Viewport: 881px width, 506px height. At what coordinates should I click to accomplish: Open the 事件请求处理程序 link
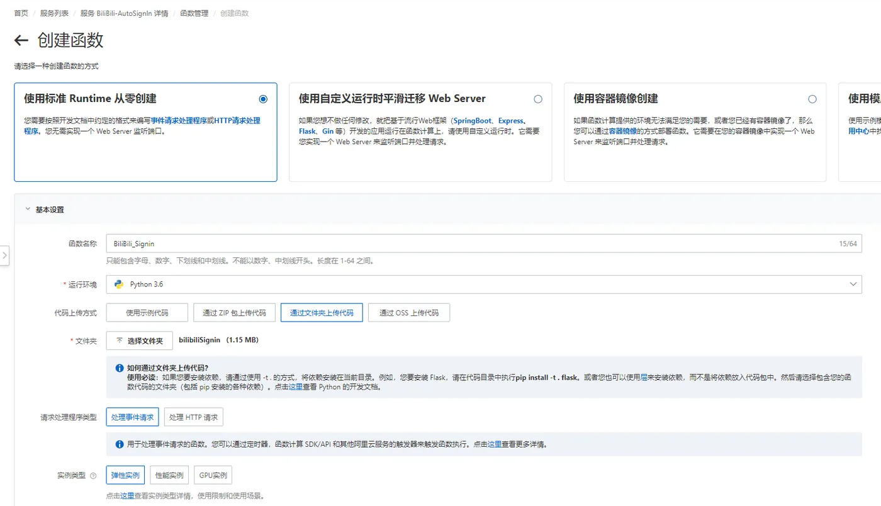click(x=179, y=120)
